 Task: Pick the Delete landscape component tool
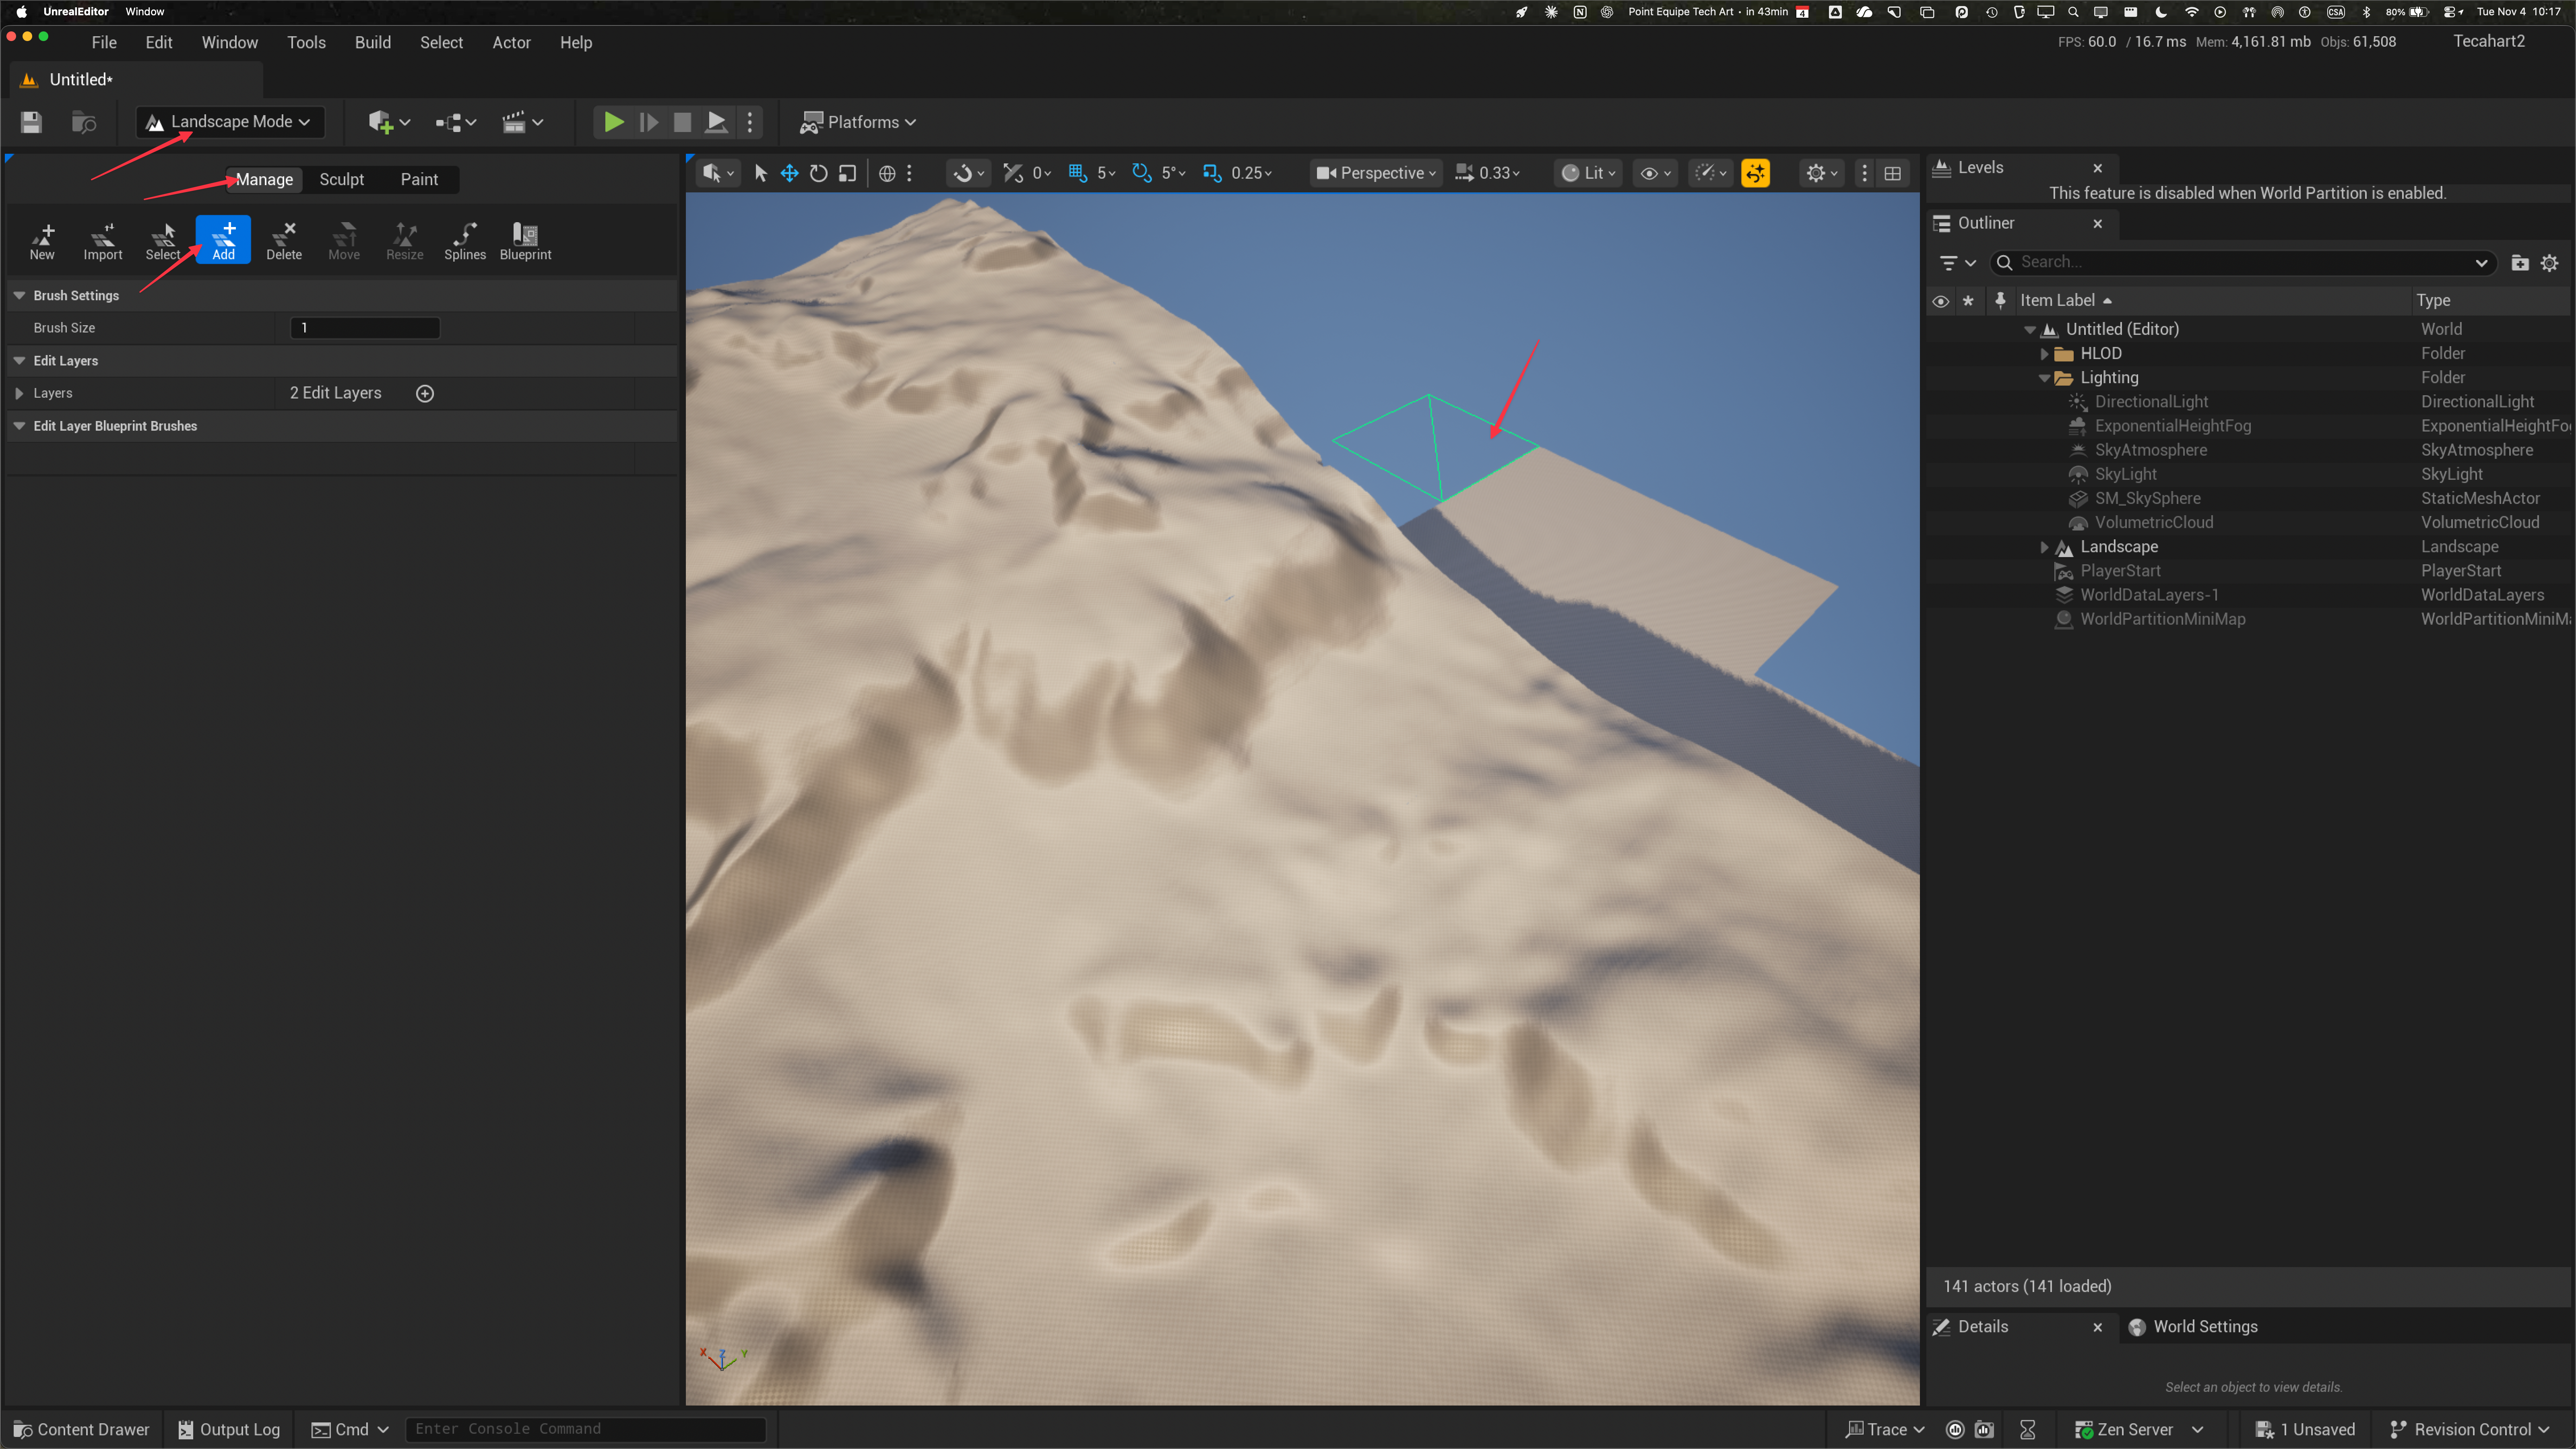[x=284, y=241]
